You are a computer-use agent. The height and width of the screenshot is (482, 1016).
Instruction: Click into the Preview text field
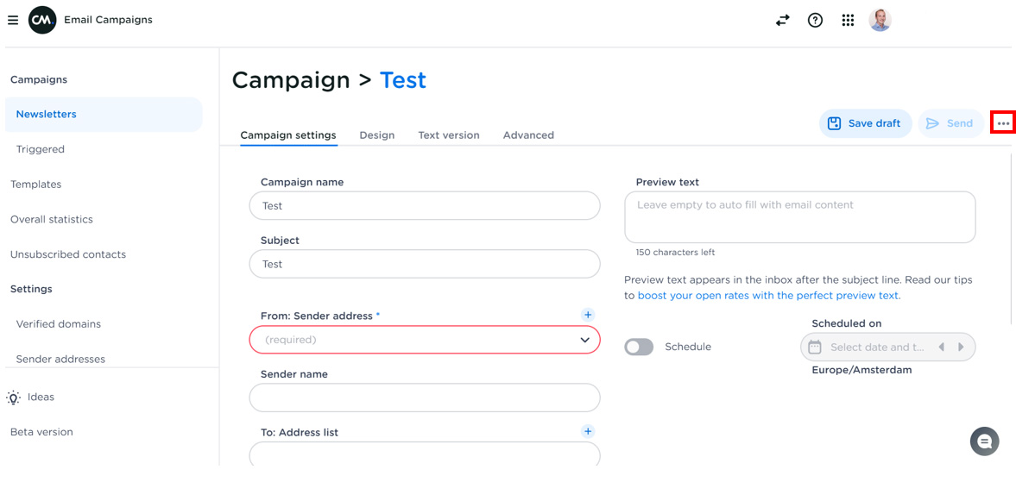pos(799,217)
